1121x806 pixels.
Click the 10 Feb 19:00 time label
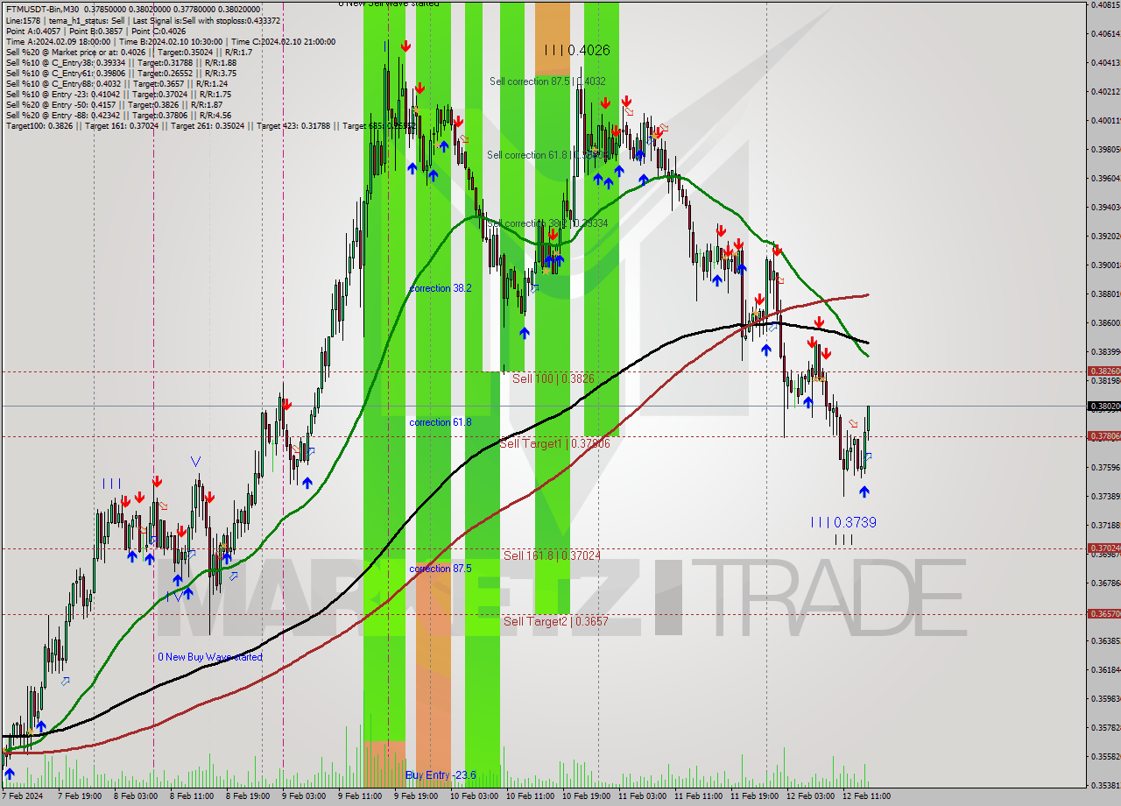click(x=585, y=796)
